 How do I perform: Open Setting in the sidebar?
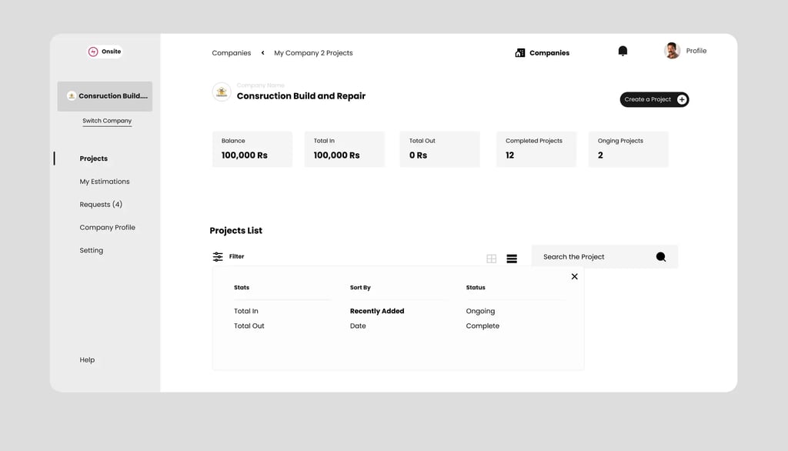point(91,250)
